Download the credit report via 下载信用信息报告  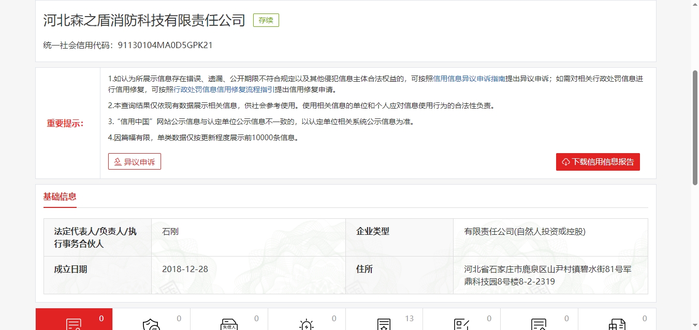click(x=598, y=161)
